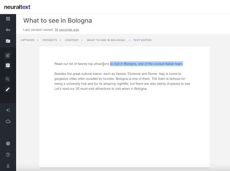The width and height of the screenshot is (230, 171).
Task: Select TEXT EDITOR breadcrumb
Action: (x=142, y=40)
